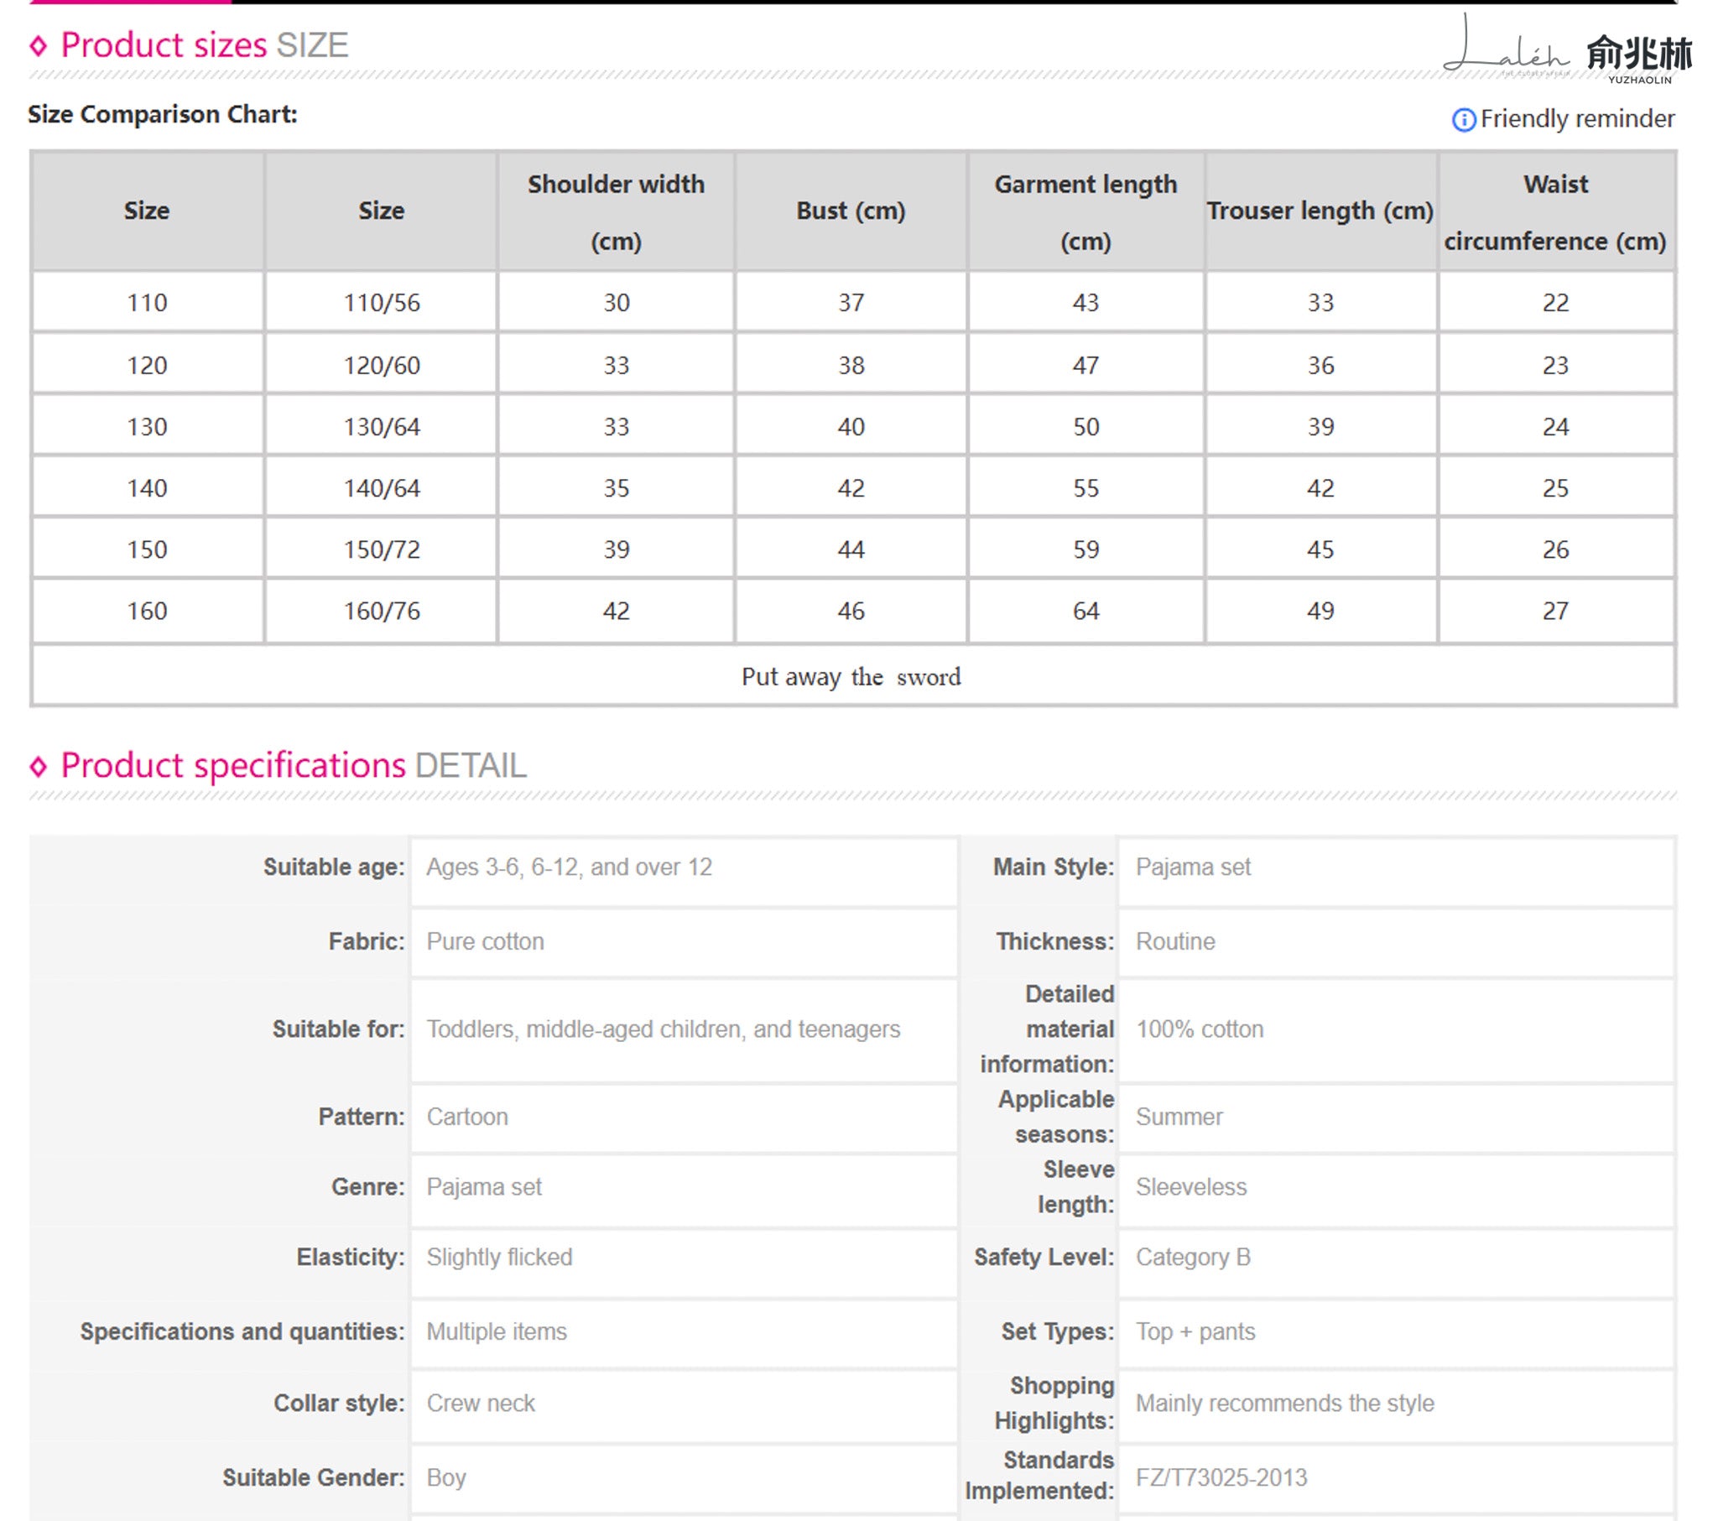The width and height of the screenshot is (1718, 1521).
Task: Select the '100% cotton' material value
Action: click(x=1200, y=1029)
